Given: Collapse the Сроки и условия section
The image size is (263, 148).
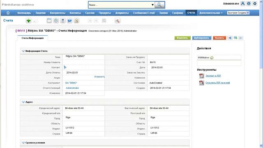Looking at the screenshot, I should click(x=23, y=143).
